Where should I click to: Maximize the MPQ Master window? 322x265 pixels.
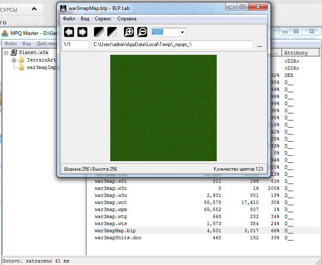[296, 32]
